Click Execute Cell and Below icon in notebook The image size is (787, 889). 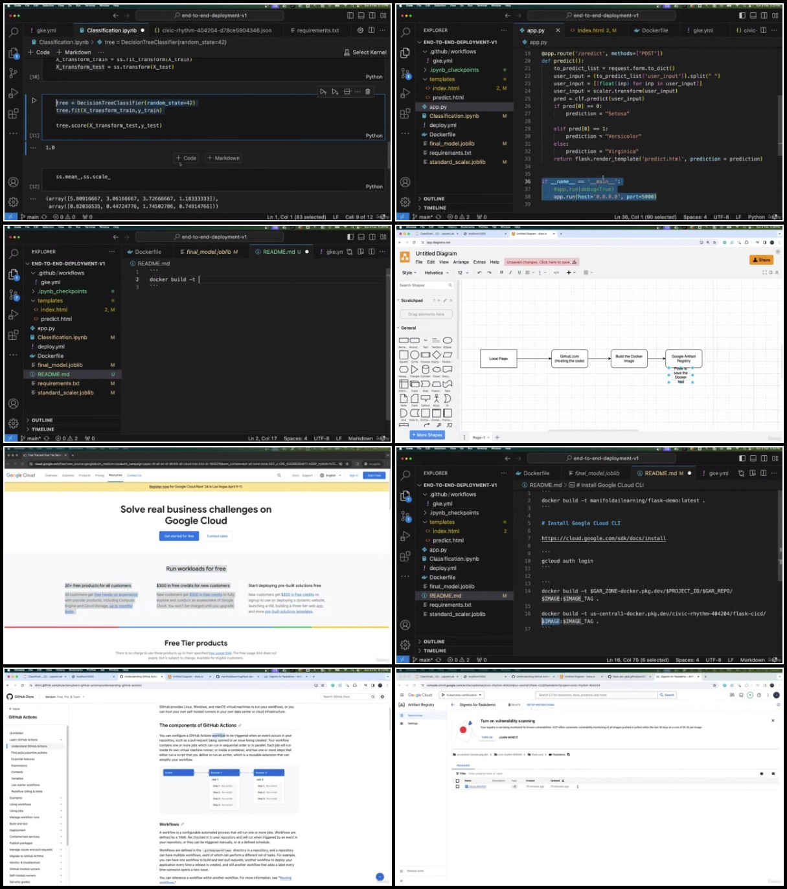point(335,92)
